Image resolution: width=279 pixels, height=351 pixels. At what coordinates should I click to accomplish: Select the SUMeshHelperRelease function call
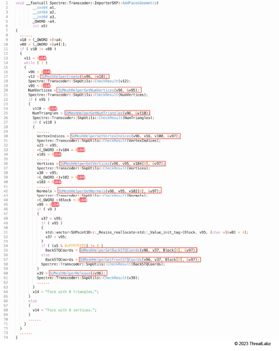(x=78, y=273)
